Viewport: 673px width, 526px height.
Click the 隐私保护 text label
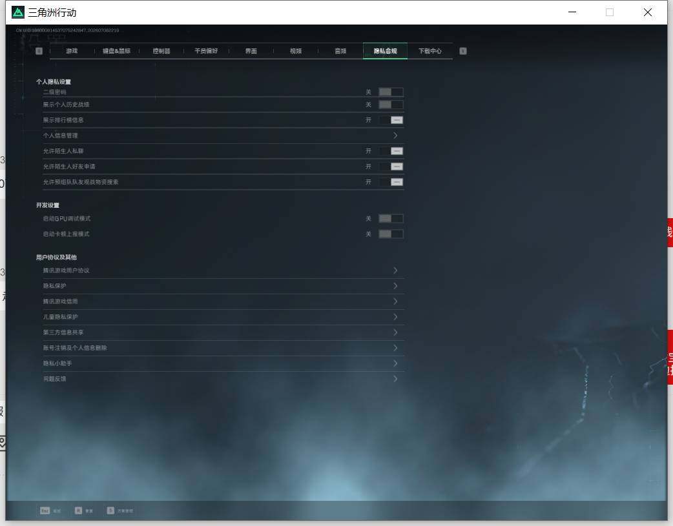tap(54, 286)
